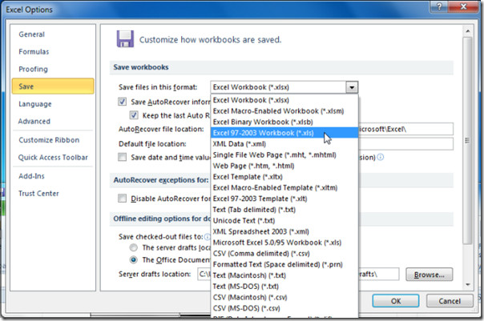Select The server drafts location radio
This screenshot has width=484, height=321.
pos(133,247)
